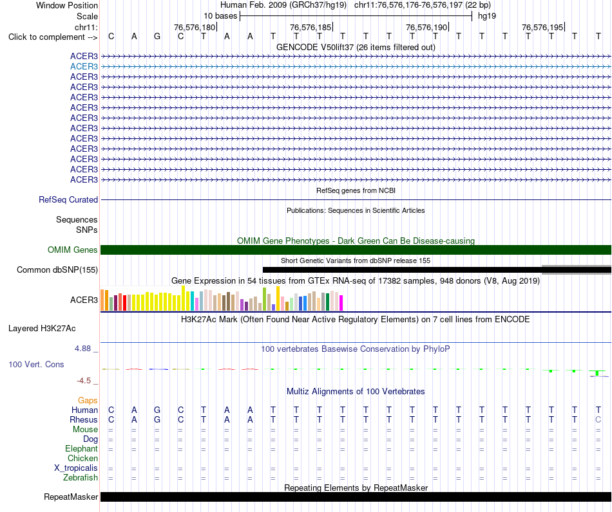Click the RepeatMasker black bar
The height and width of the screenshot is (512, 612).
pos(356,497)
